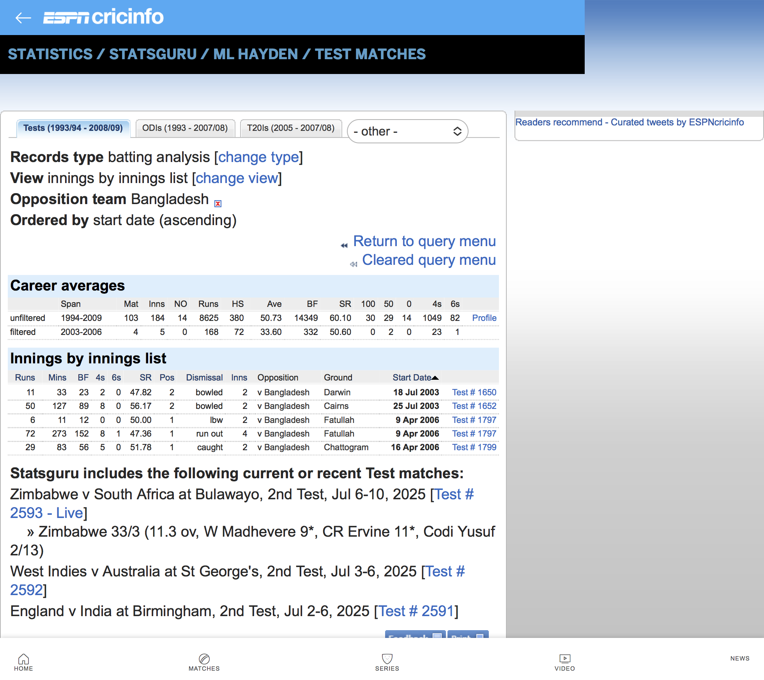The height and width of the screenshot is (680, 764).
Task: Open the Test # 2592 match link
Action: pos(237,581)
